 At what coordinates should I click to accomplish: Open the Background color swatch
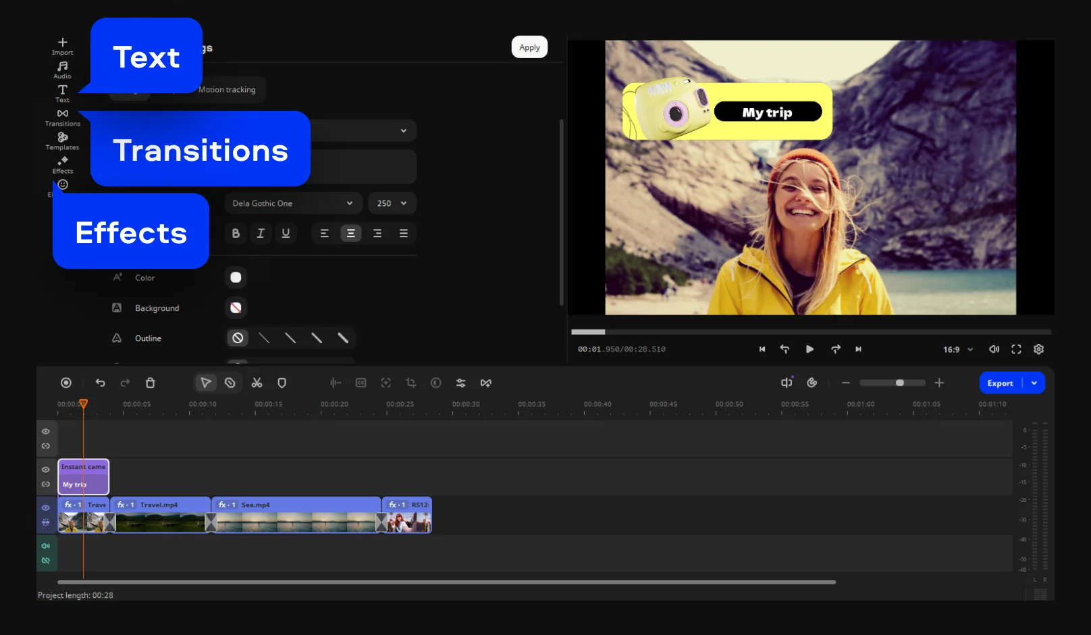tap(236, 308)
